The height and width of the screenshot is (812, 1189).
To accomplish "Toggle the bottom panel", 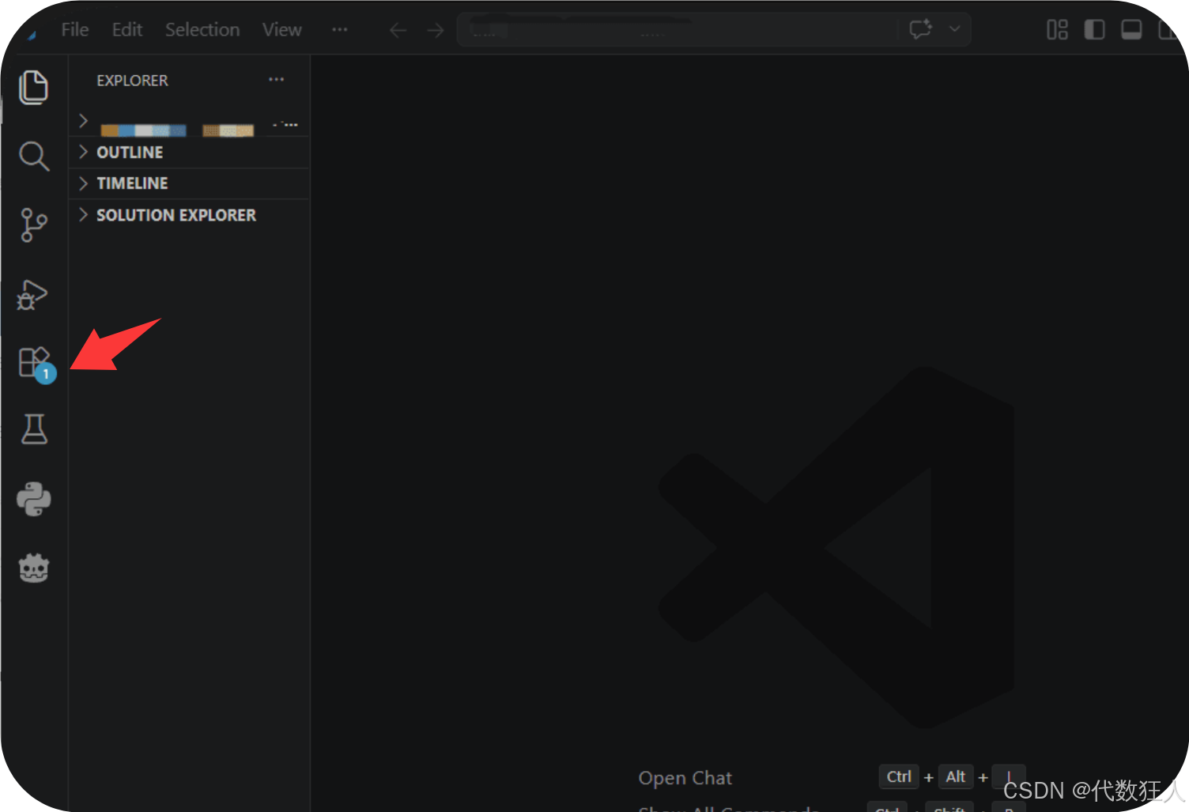I will point(1131,30).
